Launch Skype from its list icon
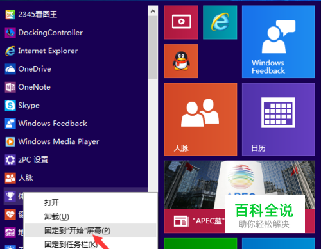Image resolution: width=321 pixels, height=249 pixels. click(x=10, y=105)
